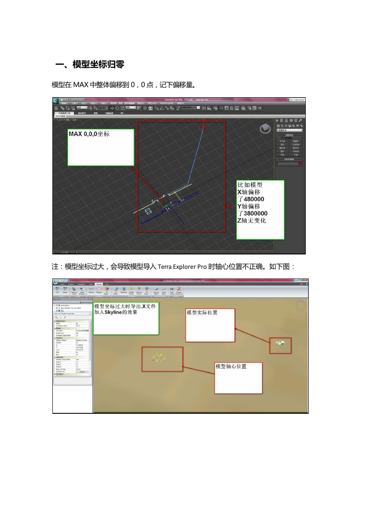Screen dimensions: 367x519
Task: Open the 2D Shape tool
Action: (x=106, y=291)
